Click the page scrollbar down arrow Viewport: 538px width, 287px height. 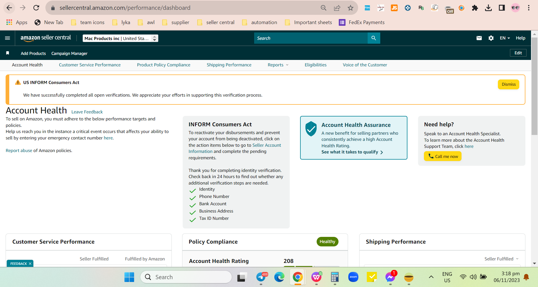tap(534, 263)
